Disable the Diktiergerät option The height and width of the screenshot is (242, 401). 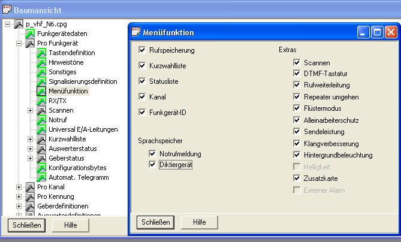152,164
